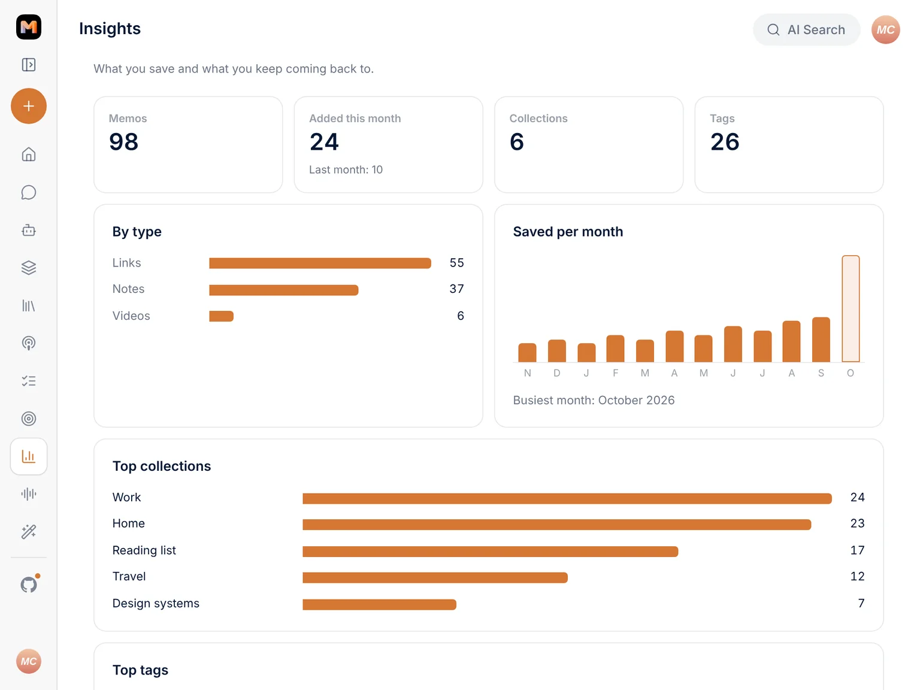Image resolution: width=920 pixels, height=690 pixels.
Task: Open the audio waveform icon
Action: point(29,494)
